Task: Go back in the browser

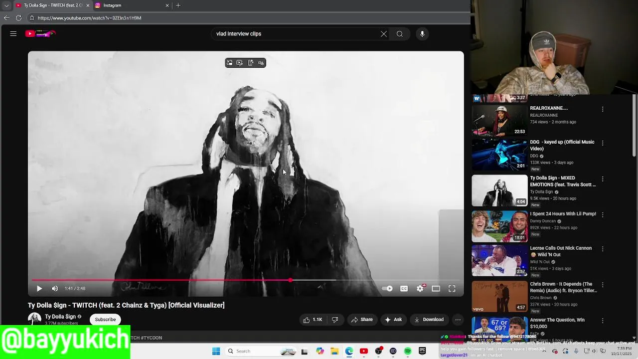Action: 6,18
